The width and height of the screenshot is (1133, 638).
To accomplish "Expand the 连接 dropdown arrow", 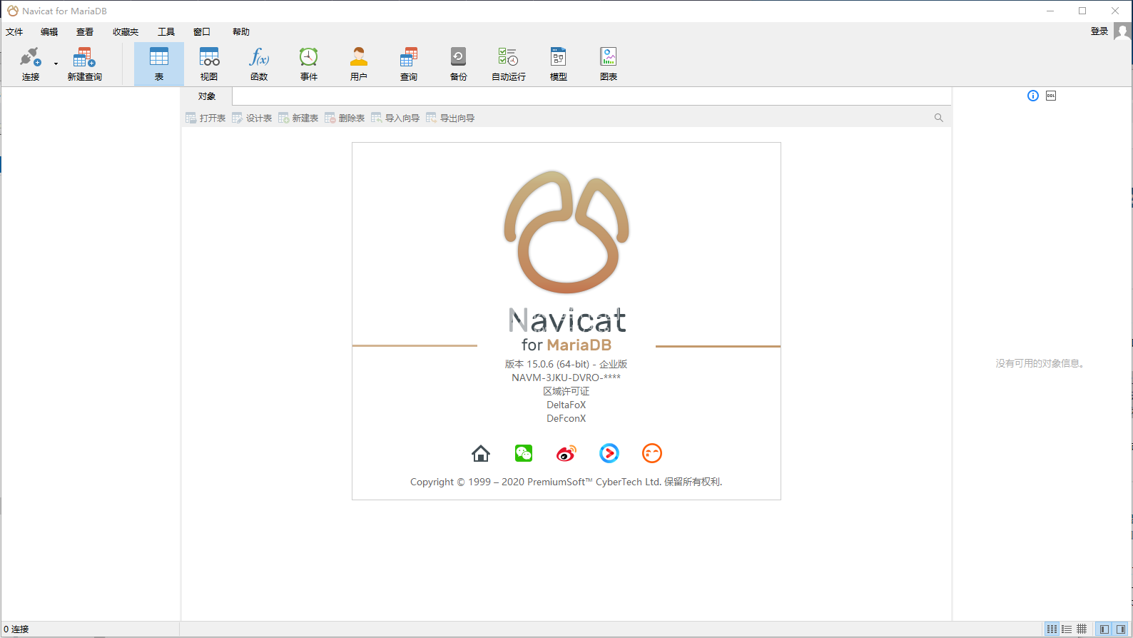I will (x=56, y=64).
